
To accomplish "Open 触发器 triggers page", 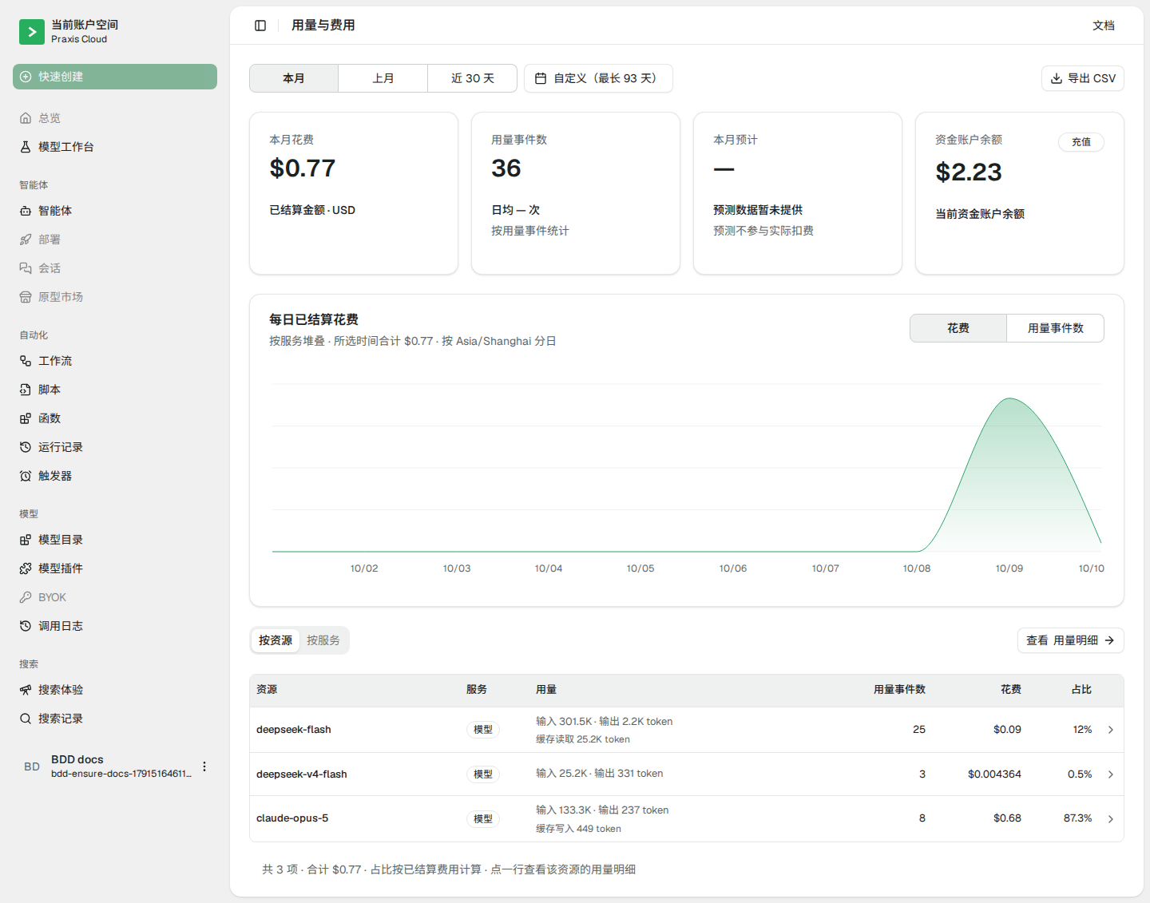I will tap(115, 476).
